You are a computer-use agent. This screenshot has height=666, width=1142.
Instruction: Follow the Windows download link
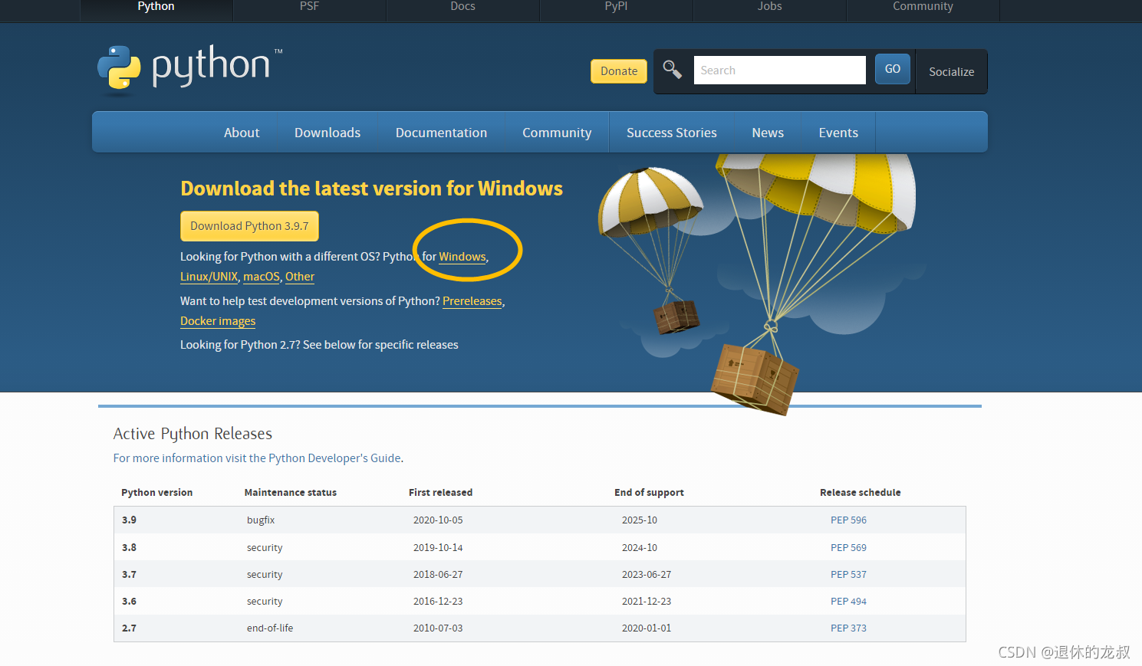(462, 257)
